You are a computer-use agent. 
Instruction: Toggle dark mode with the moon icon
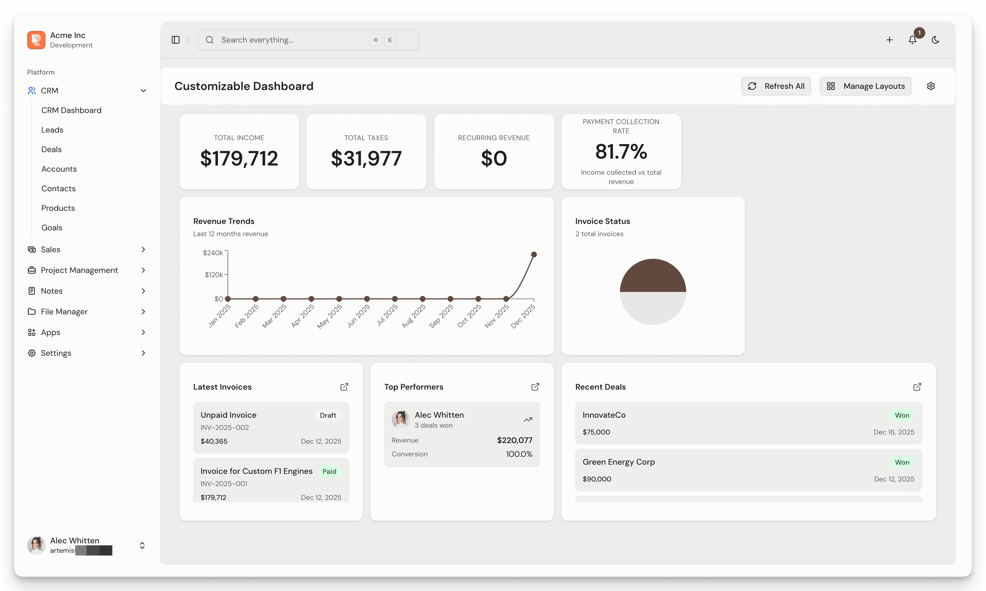(935, 40)
